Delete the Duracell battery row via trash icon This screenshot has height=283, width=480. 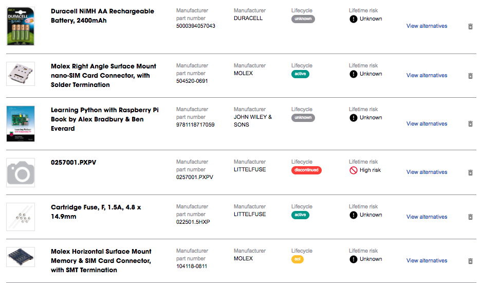(x=471, y=27)
